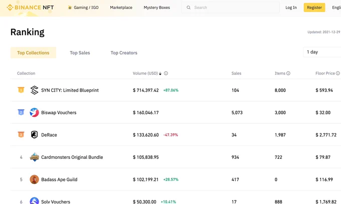Click the rank 1 gold badge
Viewport: 341px width, 204px height.
21,90
